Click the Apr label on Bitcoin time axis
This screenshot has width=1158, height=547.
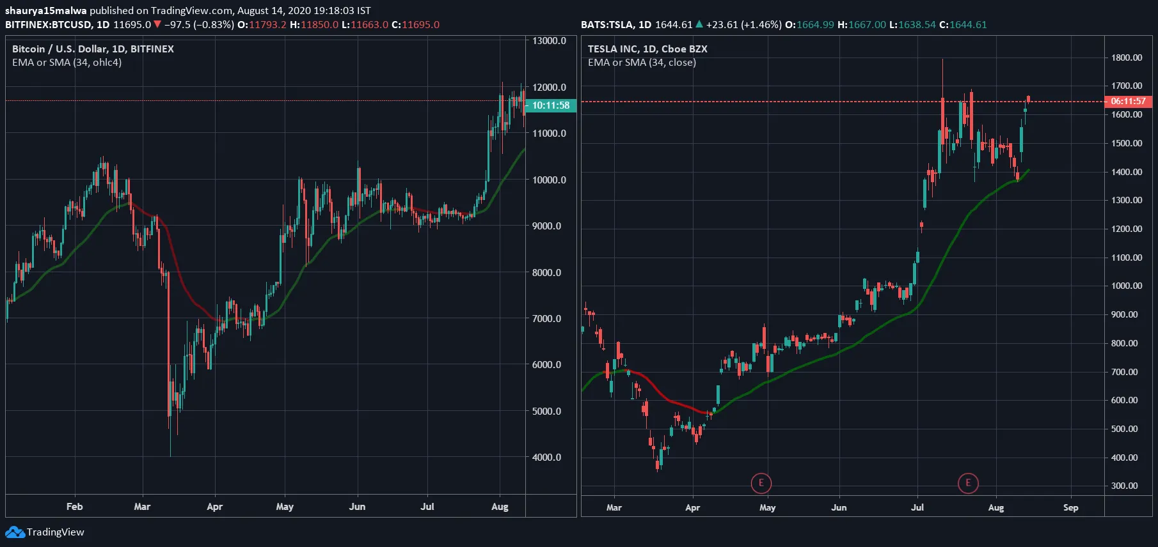click(214, 506)
